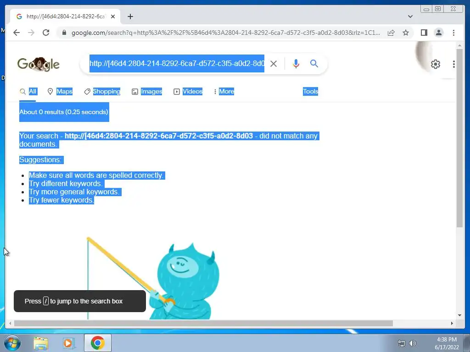This screenshot has width=470, height=352.
Task: Open the Windows Start menu
Action: 12,343
